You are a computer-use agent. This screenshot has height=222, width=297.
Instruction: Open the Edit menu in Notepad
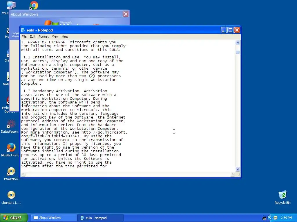click(x=32, y=36)
